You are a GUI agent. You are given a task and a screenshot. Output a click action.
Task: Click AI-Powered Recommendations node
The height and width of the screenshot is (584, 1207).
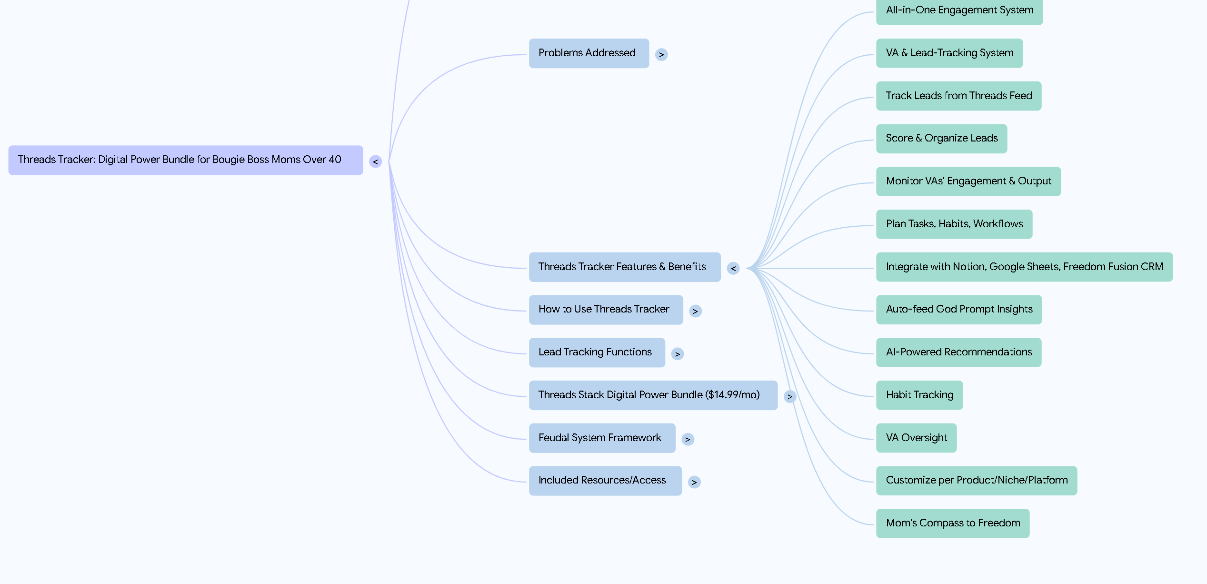[958, 352]
